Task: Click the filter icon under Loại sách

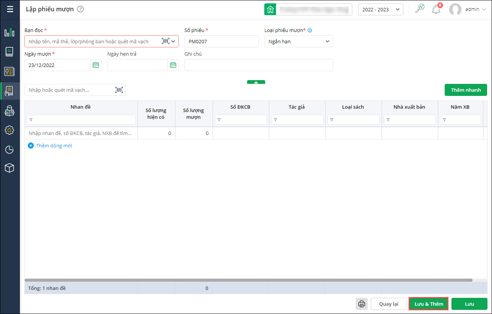Action: point(332,120)
